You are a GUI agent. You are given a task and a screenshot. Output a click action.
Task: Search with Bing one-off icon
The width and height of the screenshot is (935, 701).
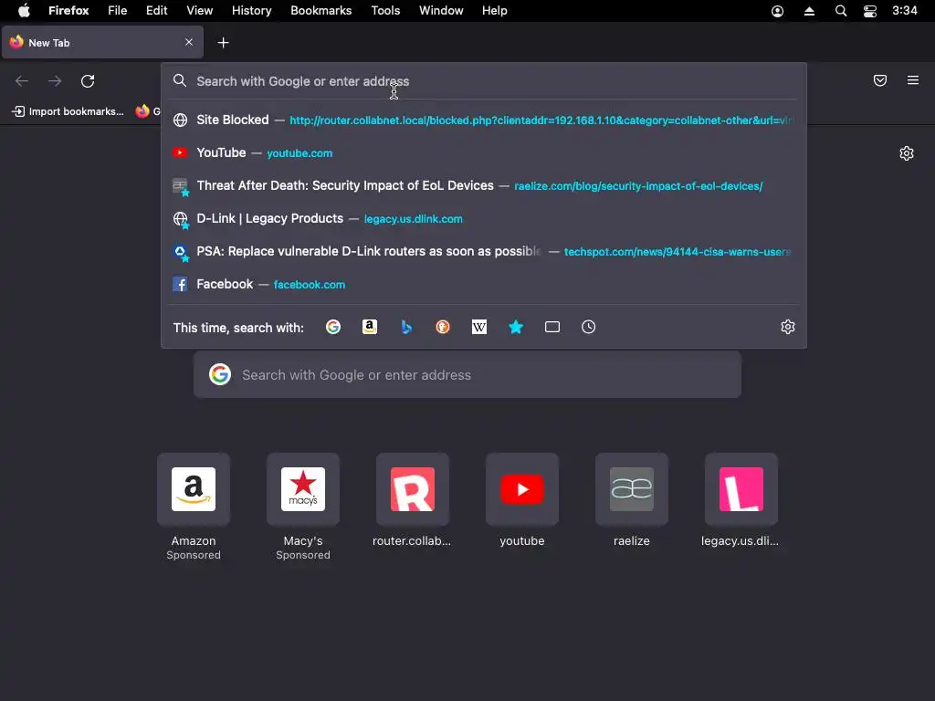406,327
